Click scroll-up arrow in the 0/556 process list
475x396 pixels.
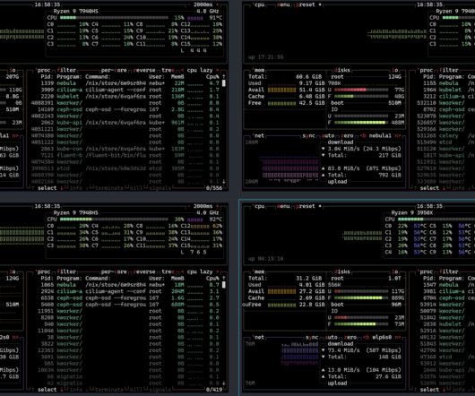(x=224, y=76)
